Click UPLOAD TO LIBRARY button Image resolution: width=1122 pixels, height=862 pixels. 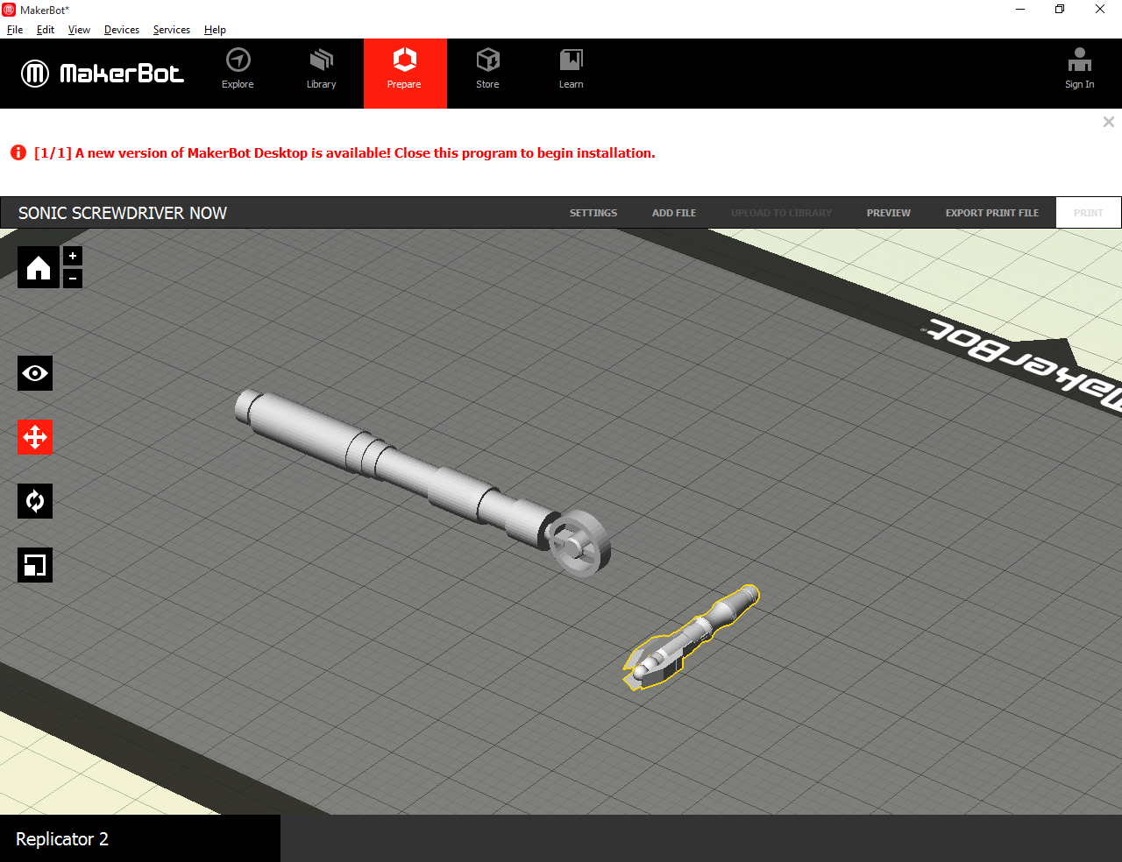tap(781, 213)
